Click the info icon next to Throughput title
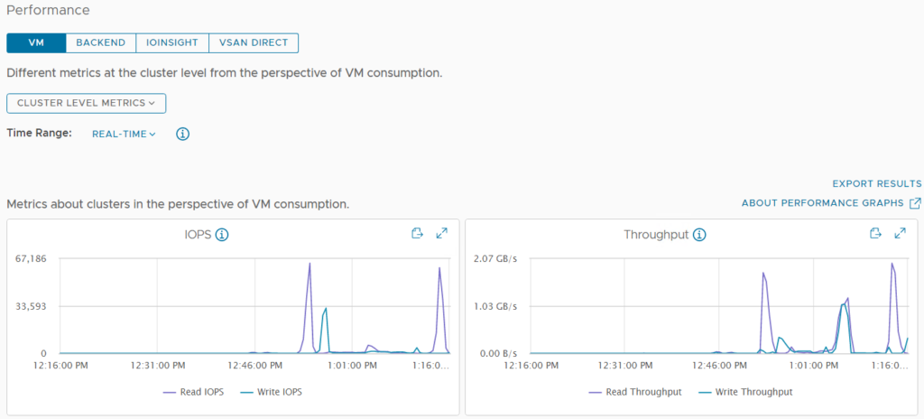The image size is (924, 419). coord(699,235)
